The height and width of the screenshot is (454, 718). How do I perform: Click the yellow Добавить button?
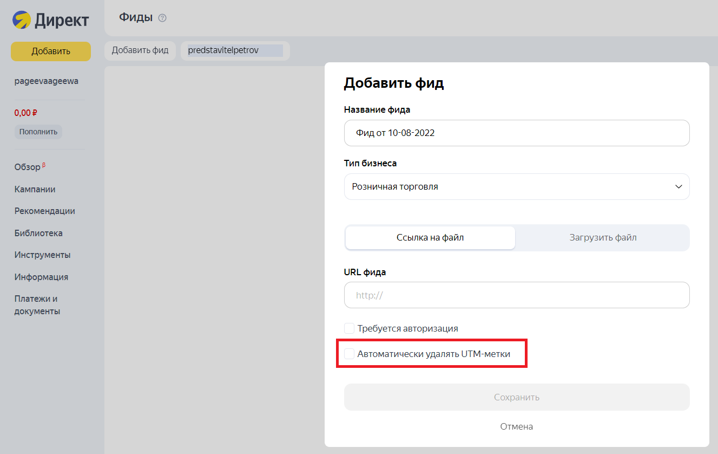pos(51,51)
